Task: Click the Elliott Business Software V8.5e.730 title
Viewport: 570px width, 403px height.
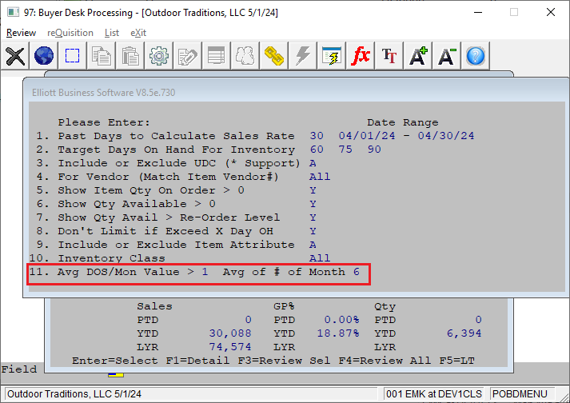Action: 104,93
